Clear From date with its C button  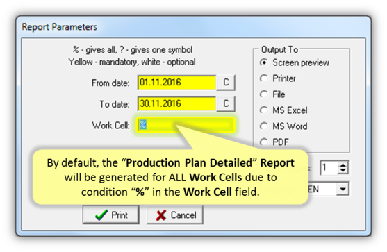[x=226, y=83]
